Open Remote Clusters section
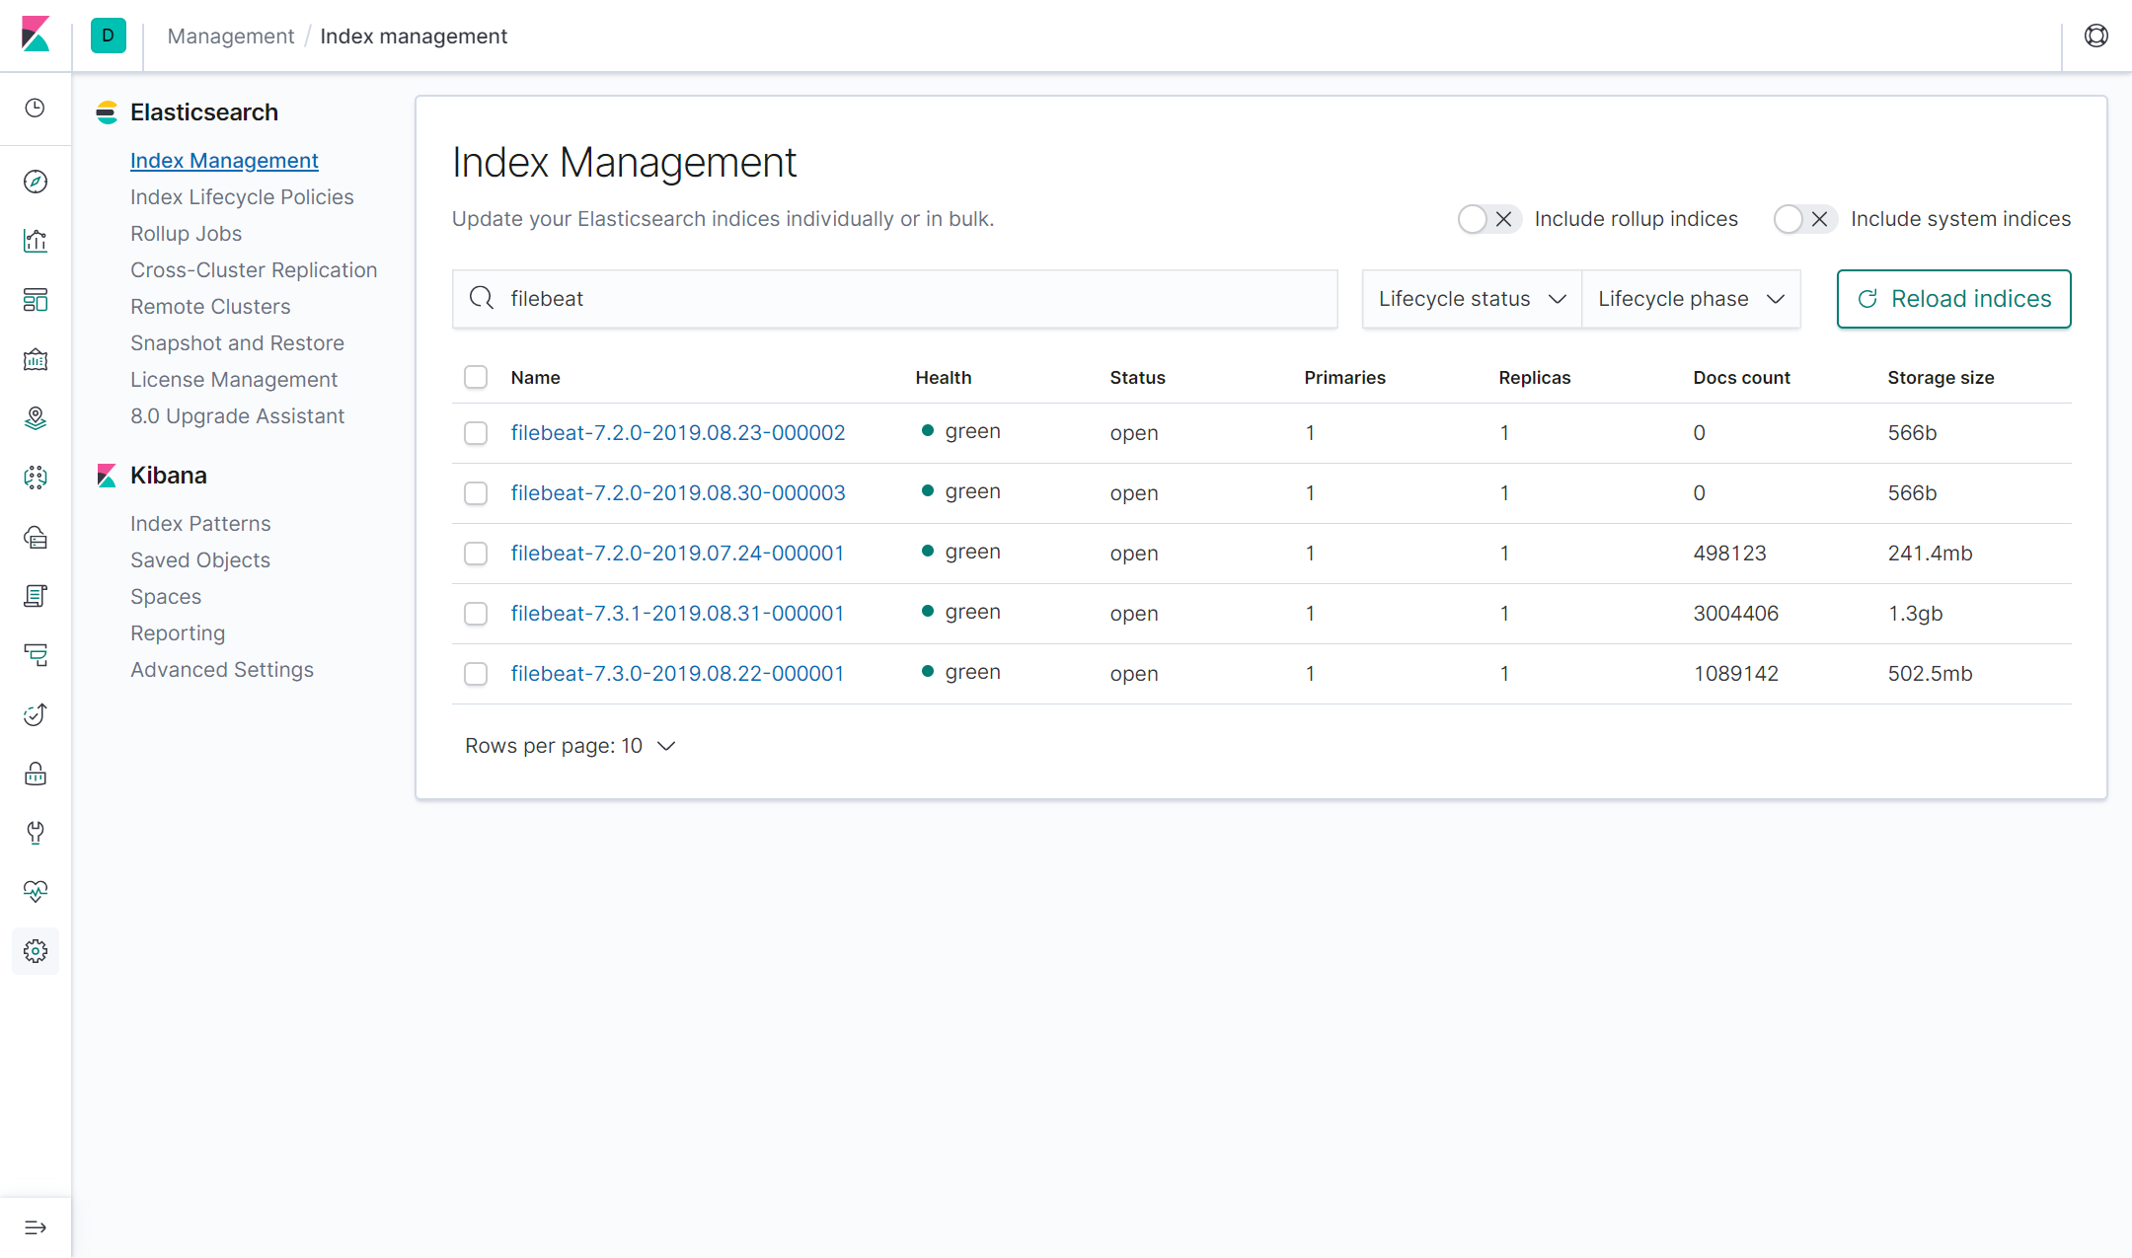This screenshot has width=2132, height=1258. pyautogui.click(x=210, y=306)
